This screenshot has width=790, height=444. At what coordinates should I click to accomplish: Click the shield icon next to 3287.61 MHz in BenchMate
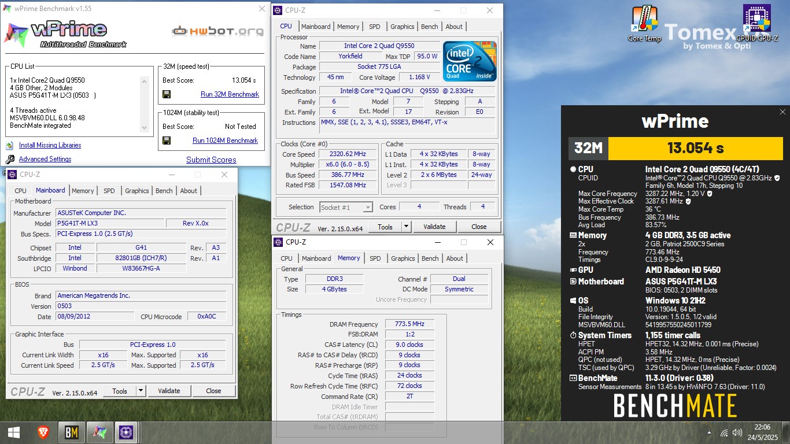(688, 202)
